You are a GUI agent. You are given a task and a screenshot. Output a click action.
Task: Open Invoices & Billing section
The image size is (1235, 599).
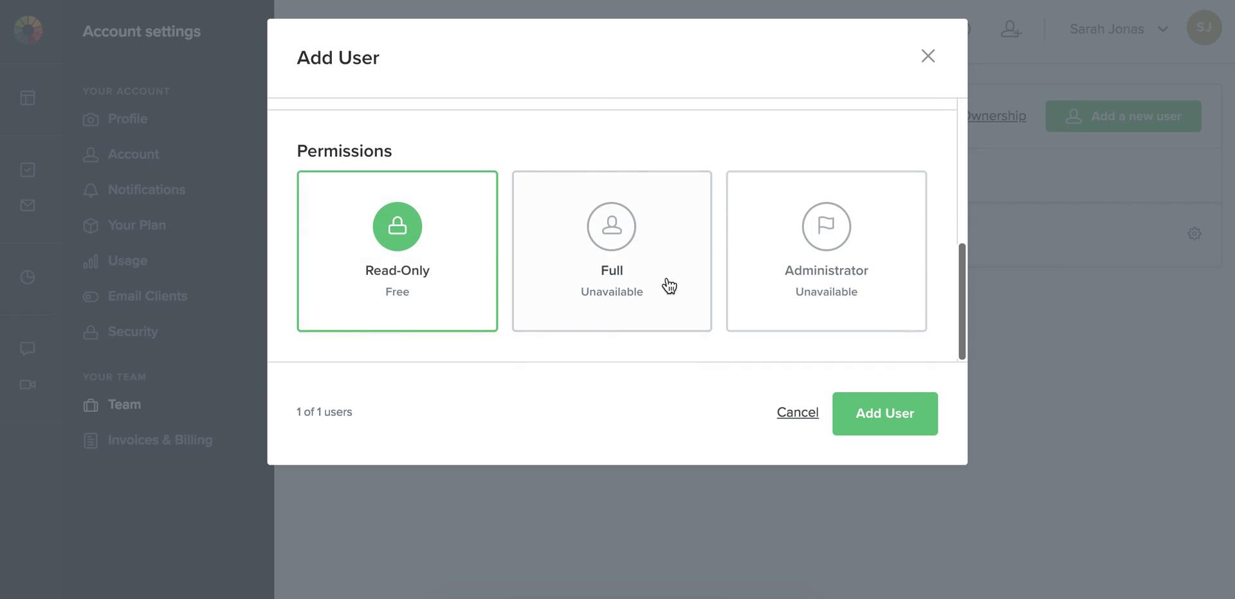160,440
